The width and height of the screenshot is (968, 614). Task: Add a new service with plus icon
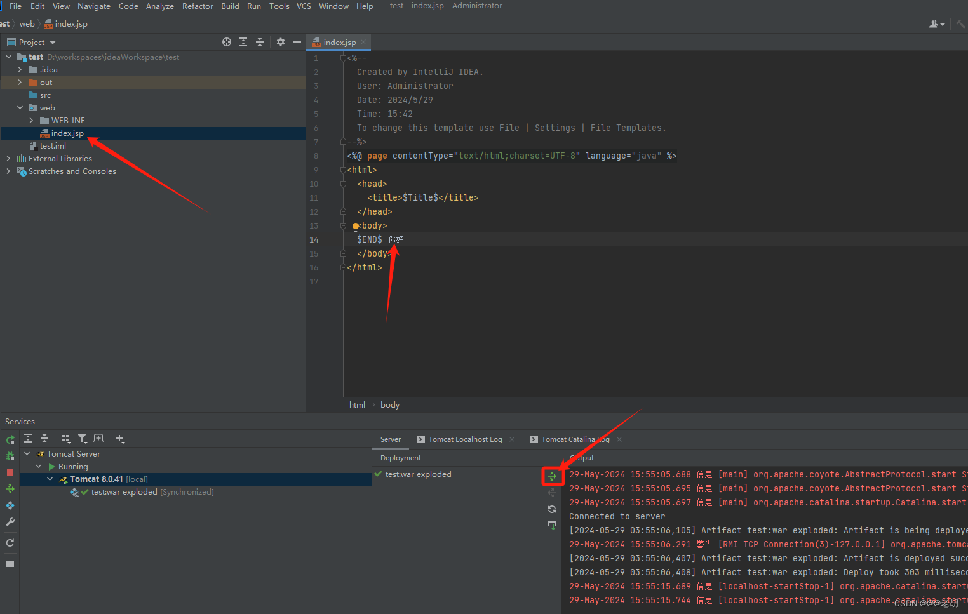120,439
